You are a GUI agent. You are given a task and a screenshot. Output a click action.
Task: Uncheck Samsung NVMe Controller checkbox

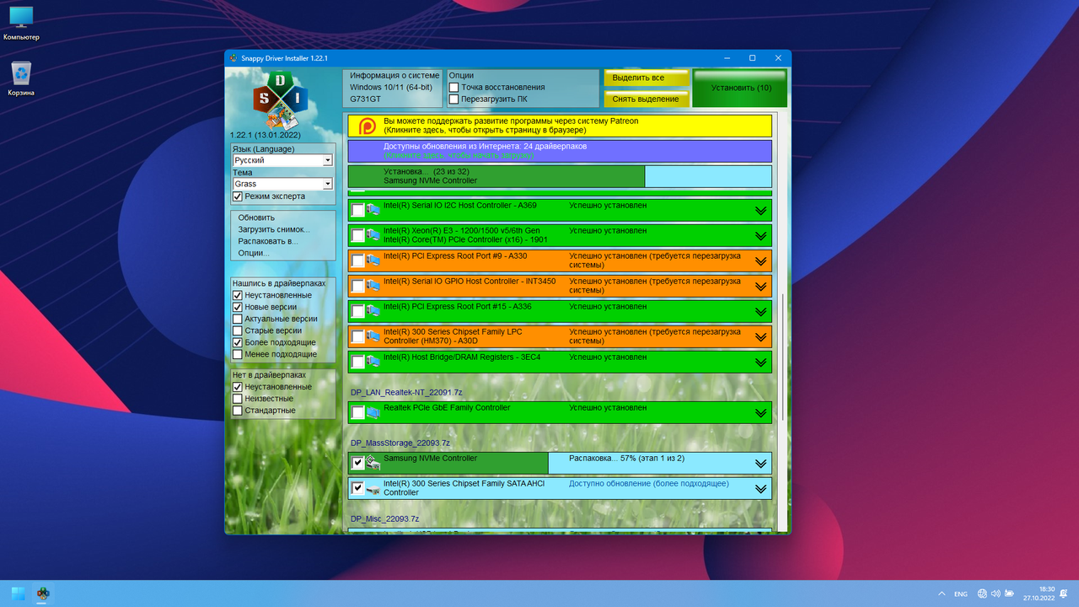click(x=358, y=463)
